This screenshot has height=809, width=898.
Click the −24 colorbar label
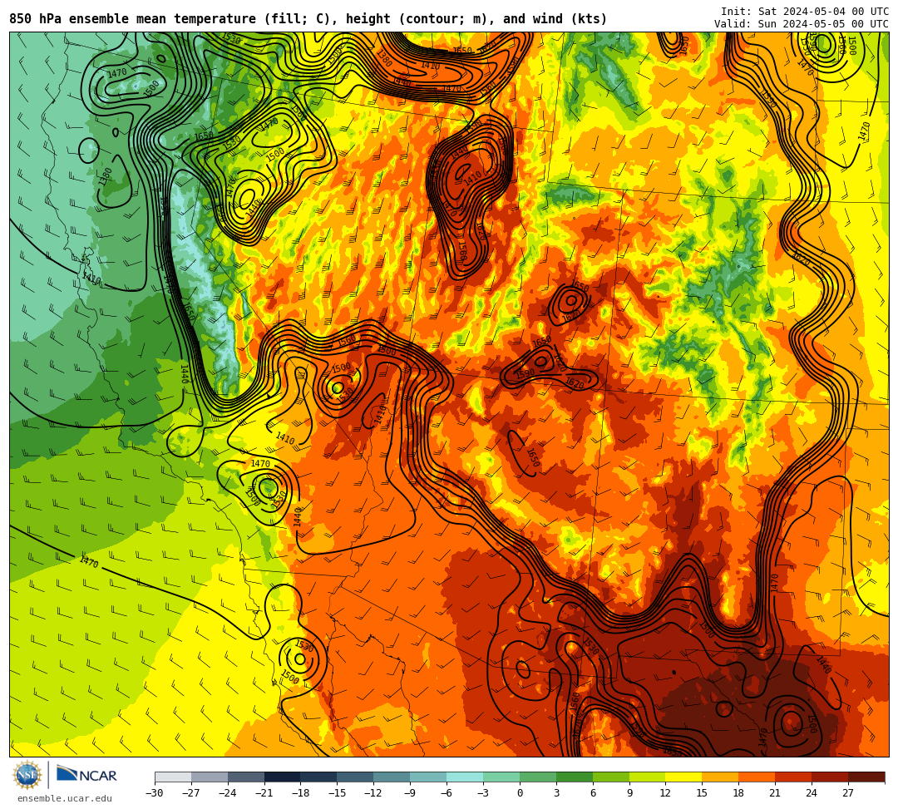[x=228, y=793]
